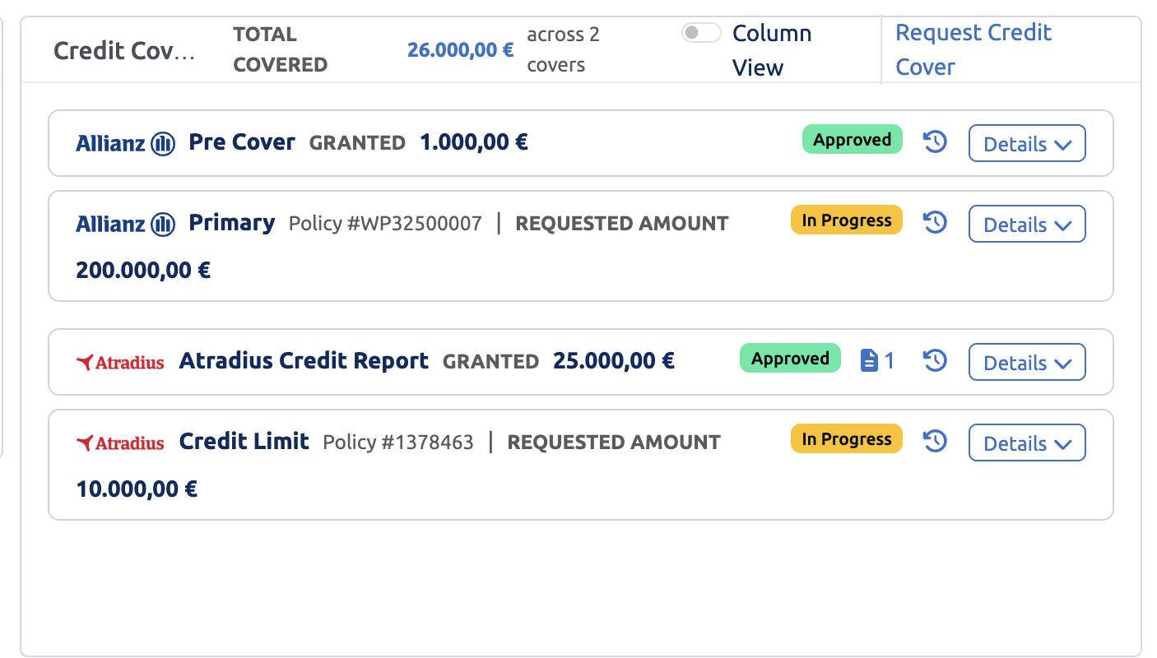This screenshot has width=1157, height=658.
Task: Click the 10.000,00 € requested amount
Action: (137, 489)
